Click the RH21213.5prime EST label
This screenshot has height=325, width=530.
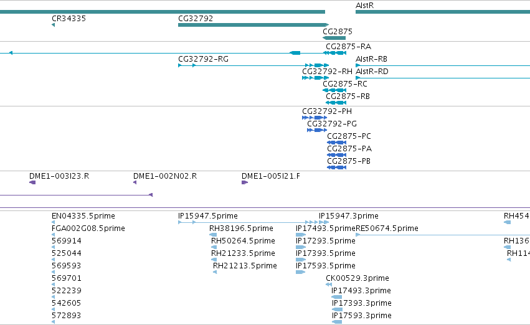pos(245,266)
